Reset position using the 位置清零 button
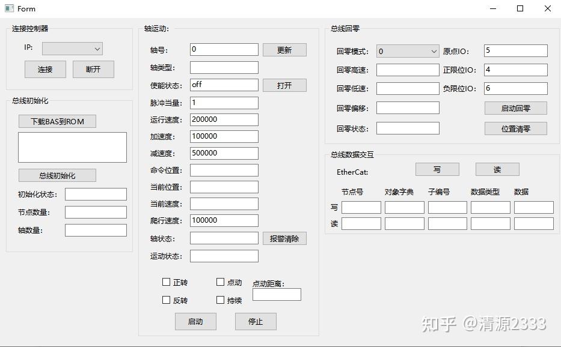This screenshot has height=347, width=561. coord(515,128)
